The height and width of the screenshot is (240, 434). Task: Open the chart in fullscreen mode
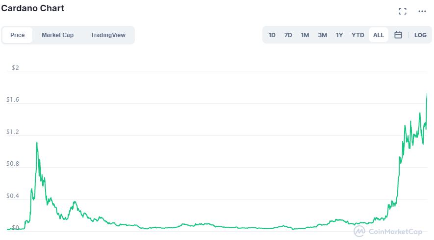click(x=403, y=11)
